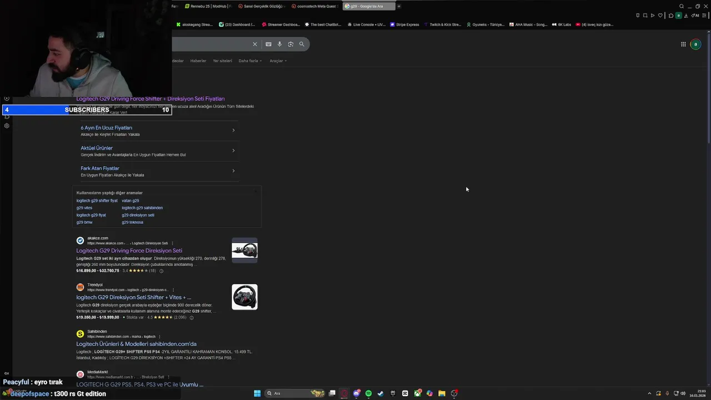
Task: Open Xbox app from the taskbar
Action: pos(417,393)
